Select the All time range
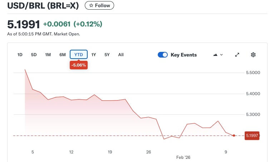Viewport: 269px width, 162px height. 121,55
